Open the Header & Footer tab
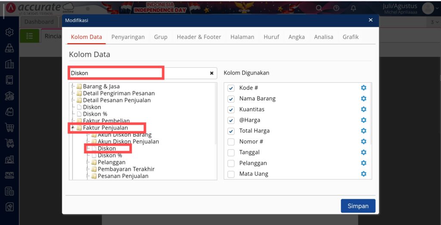 (x=199, y=37)
